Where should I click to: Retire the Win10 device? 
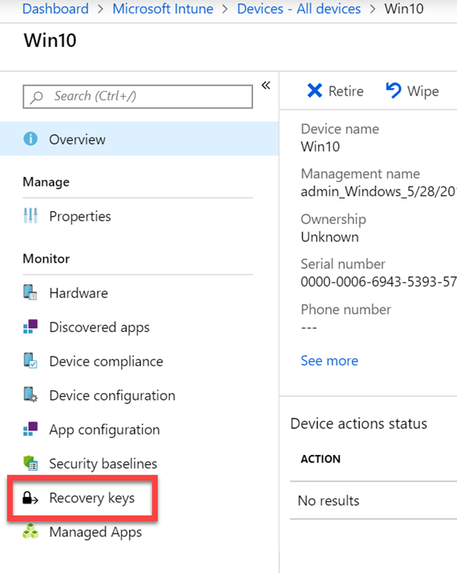point(335,91)
